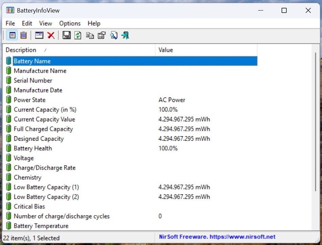Copy selected items with the copy icon

coord(90,35)
